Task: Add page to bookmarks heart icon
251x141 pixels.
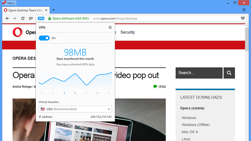Action: tap(243, 18)
